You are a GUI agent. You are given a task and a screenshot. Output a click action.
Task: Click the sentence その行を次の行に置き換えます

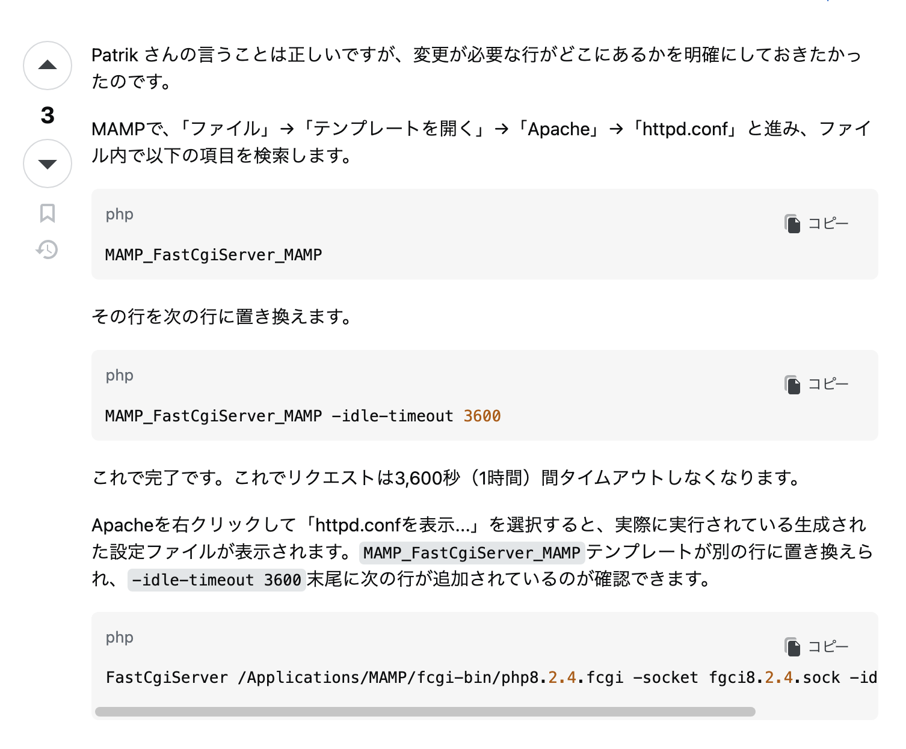(221, 316)
